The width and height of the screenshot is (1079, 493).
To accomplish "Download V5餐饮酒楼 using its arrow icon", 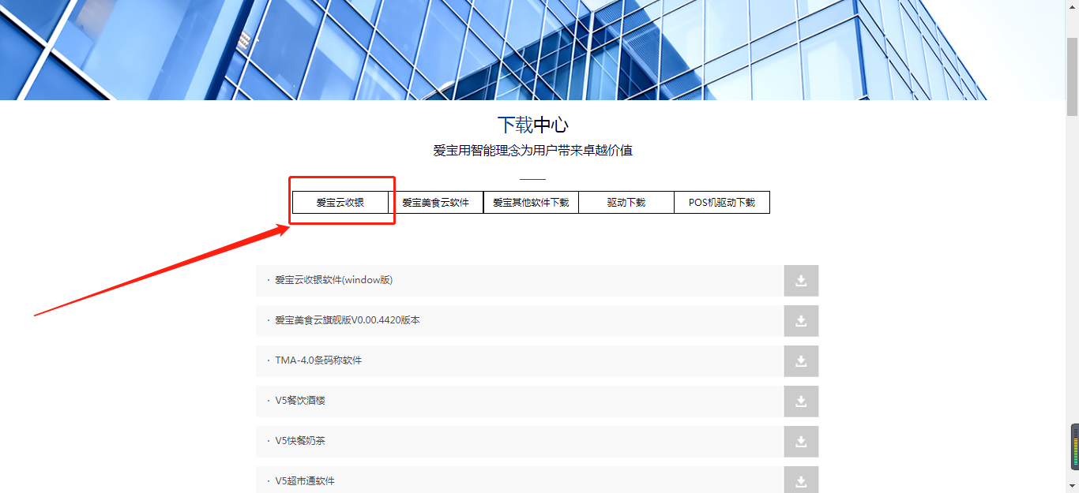I will (x=801, y=401).
